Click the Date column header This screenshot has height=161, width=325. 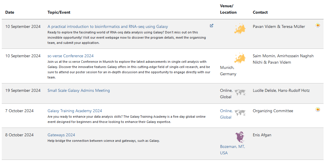coord(10,12)
